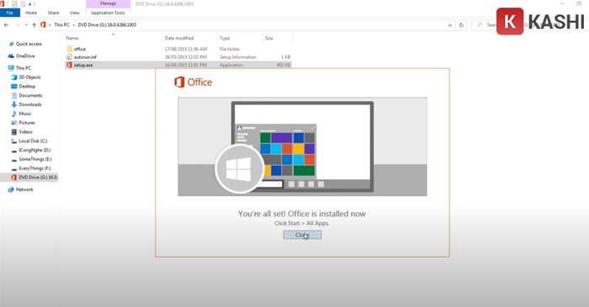Go up one folder level
589x307 pixels.
[x=34, y=24]
